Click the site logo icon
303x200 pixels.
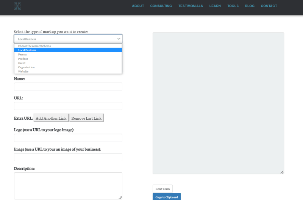click(x=17, y=6)
